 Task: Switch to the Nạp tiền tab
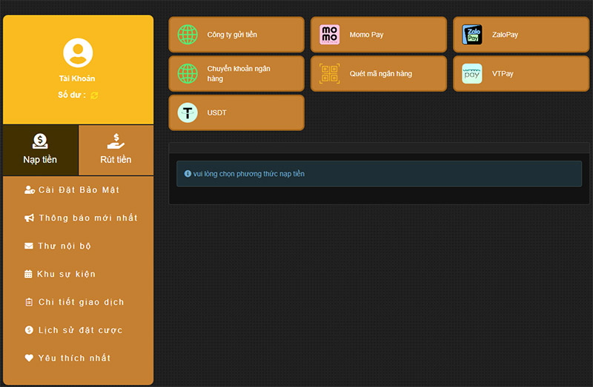coord(40,150)
